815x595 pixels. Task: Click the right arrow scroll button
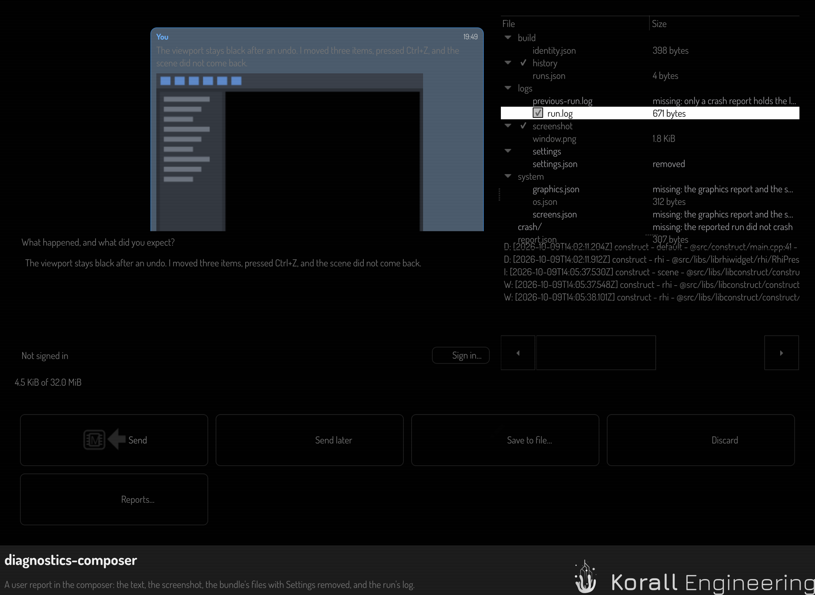(x=782, y=353)
